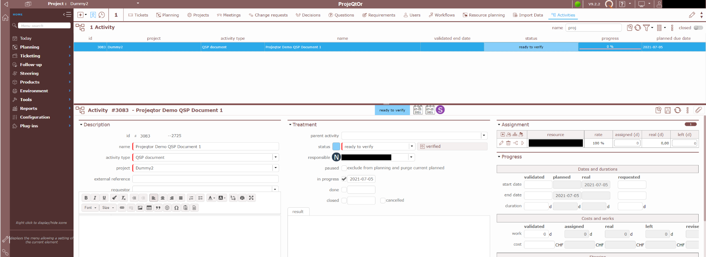Click the save icon in the activity detail toolbar
This screenshot has height=257, width=706.
tap(668, 110)
